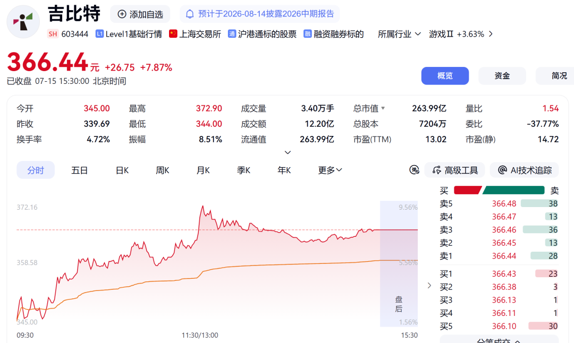Viewport: 574px width, 343px height.
Task: Click the 吉比特 company logo
Action: [x=23, y=22]
